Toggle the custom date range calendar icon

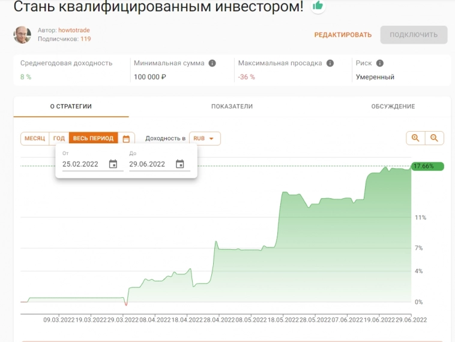(126, 139)
